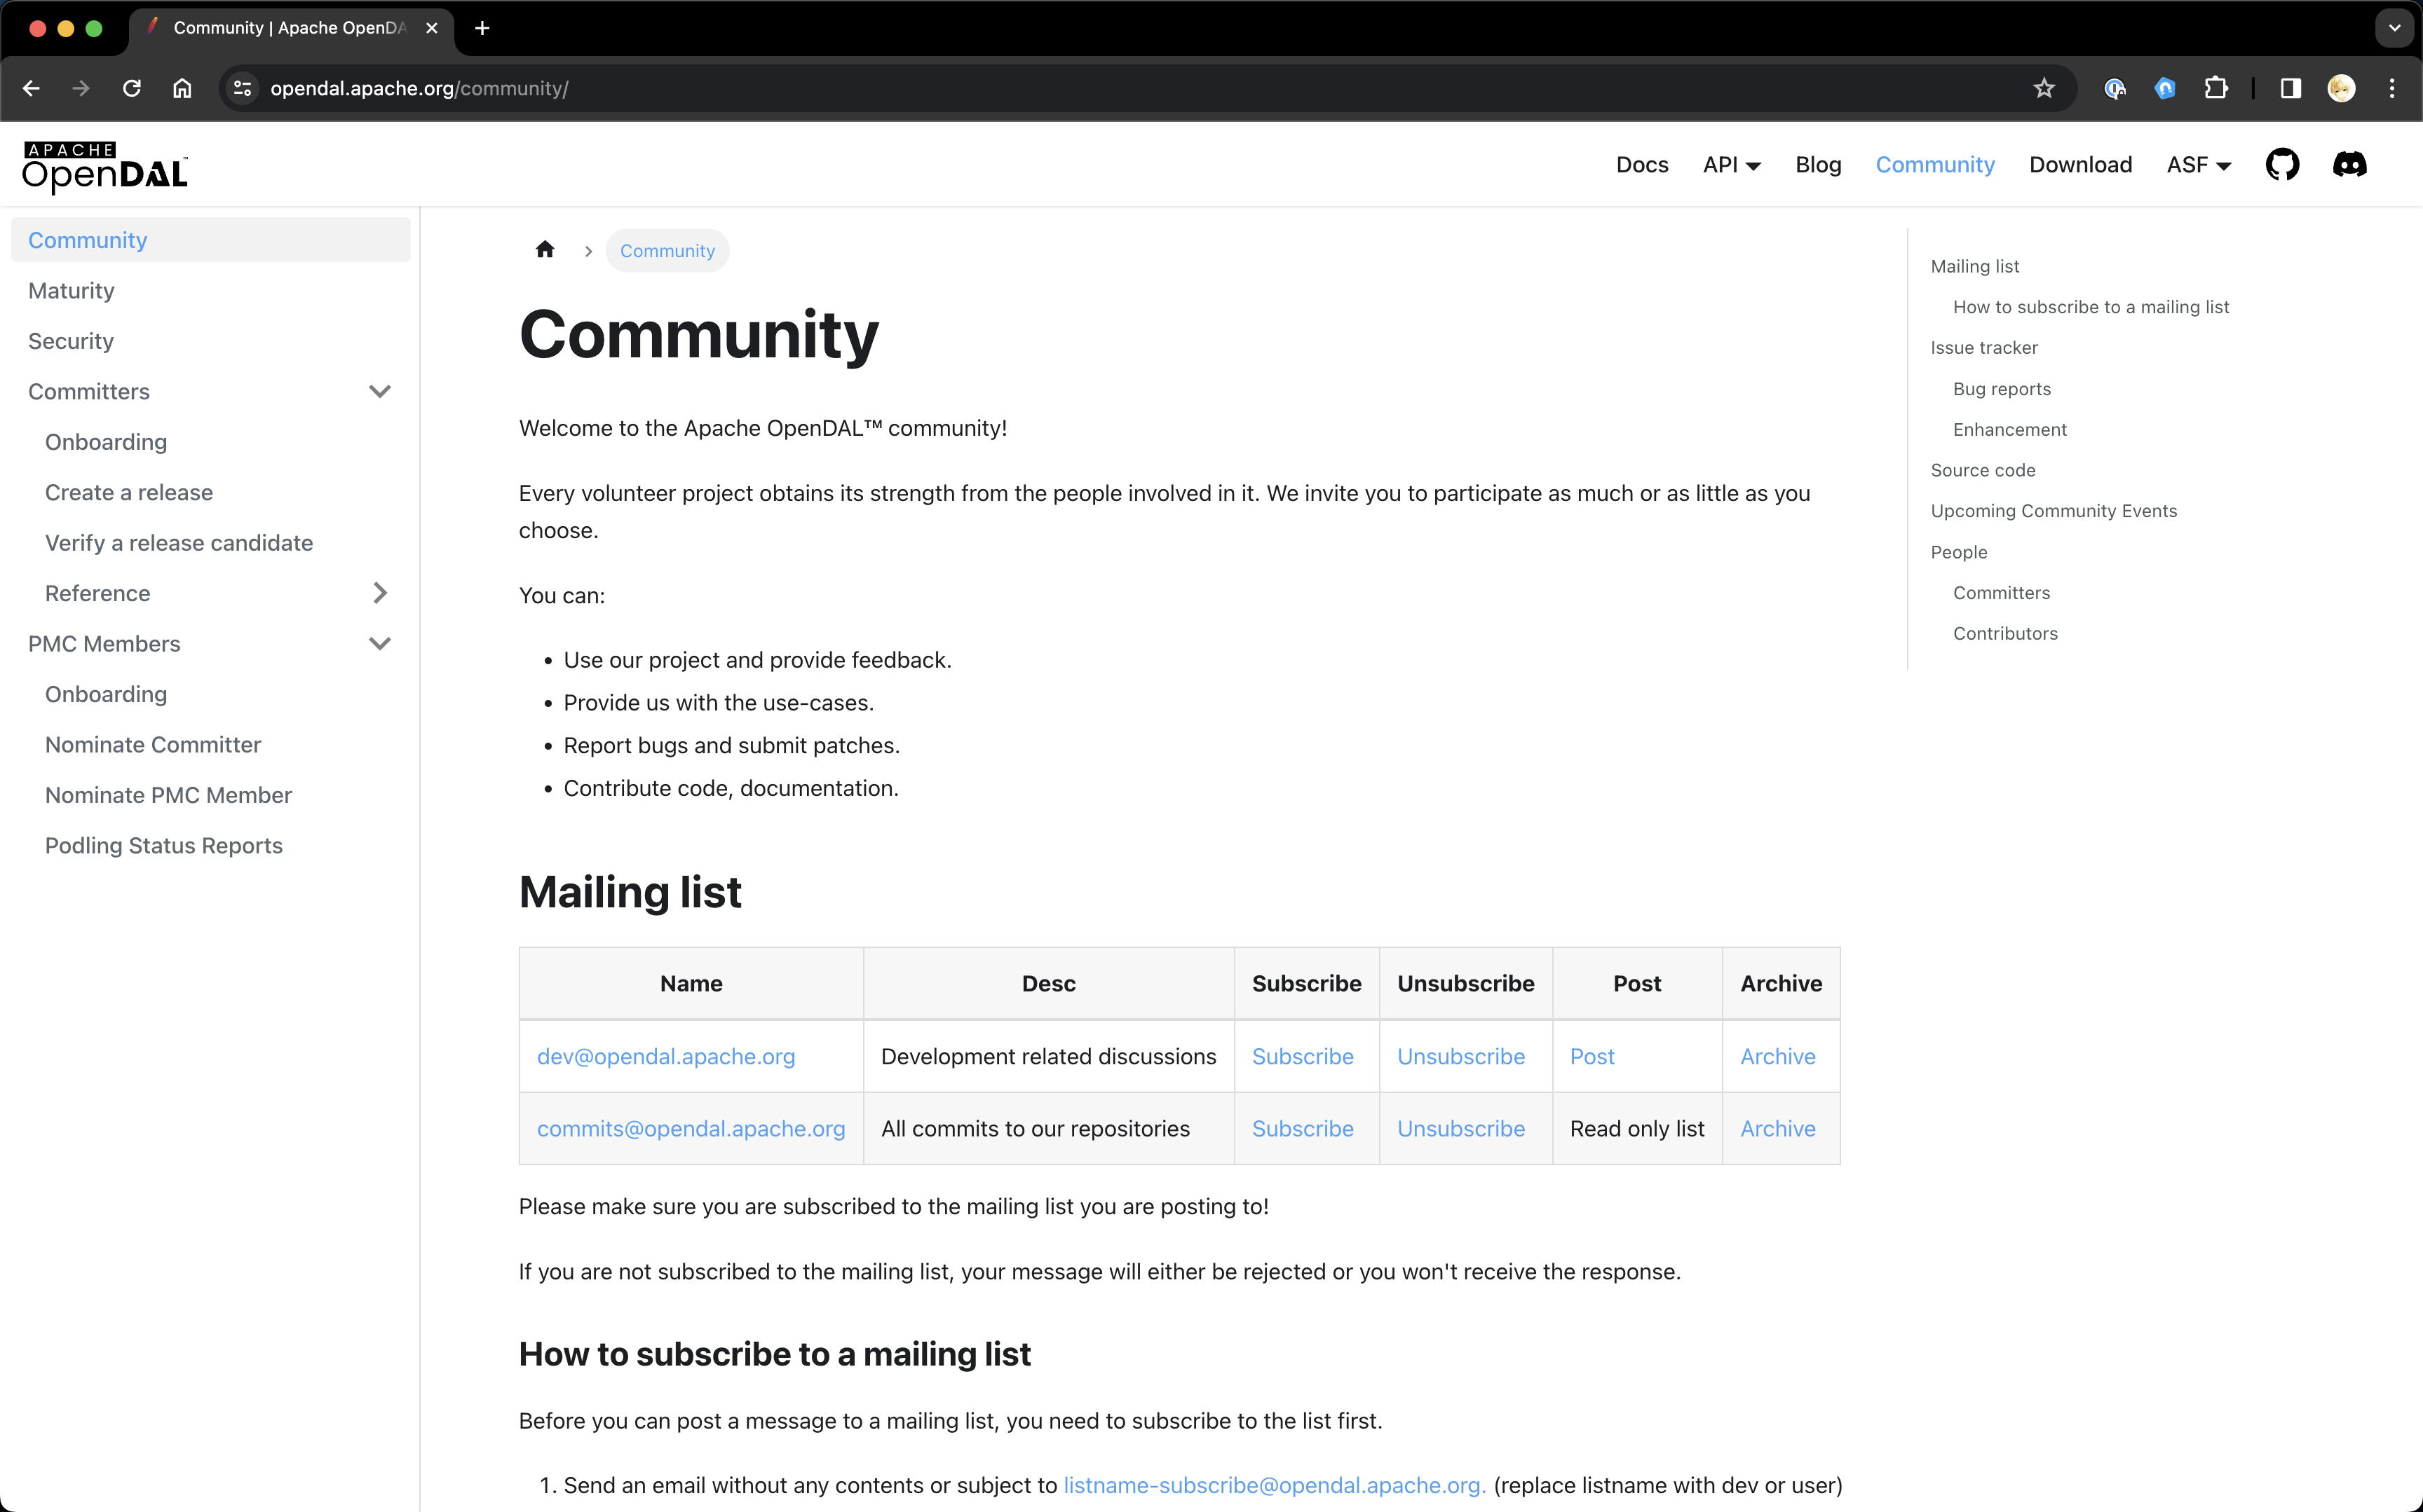The width and height of the screenshot is (2423, 1512).
Task: Collapse the PMC Members sidebar section
Action: tap(379, 644)
